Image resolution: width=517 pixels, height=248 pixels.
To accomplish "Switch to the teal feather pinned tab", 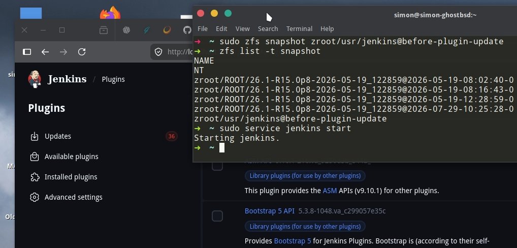I will click(147, 30).
